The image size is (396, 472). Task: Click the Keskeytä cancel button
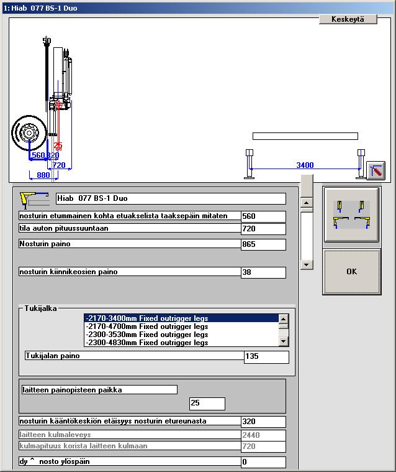[348, 19]
